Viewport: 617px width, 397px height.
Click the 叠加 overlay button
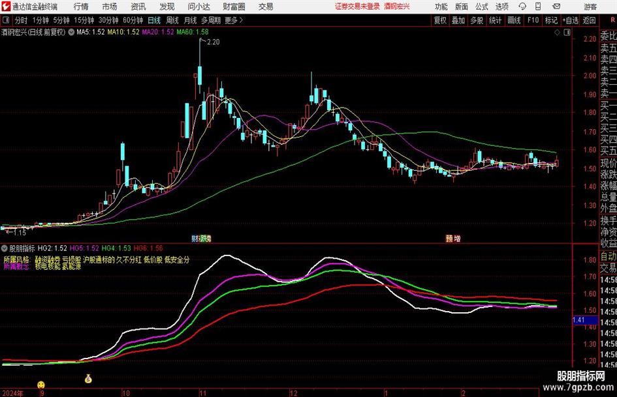(458, 20)
